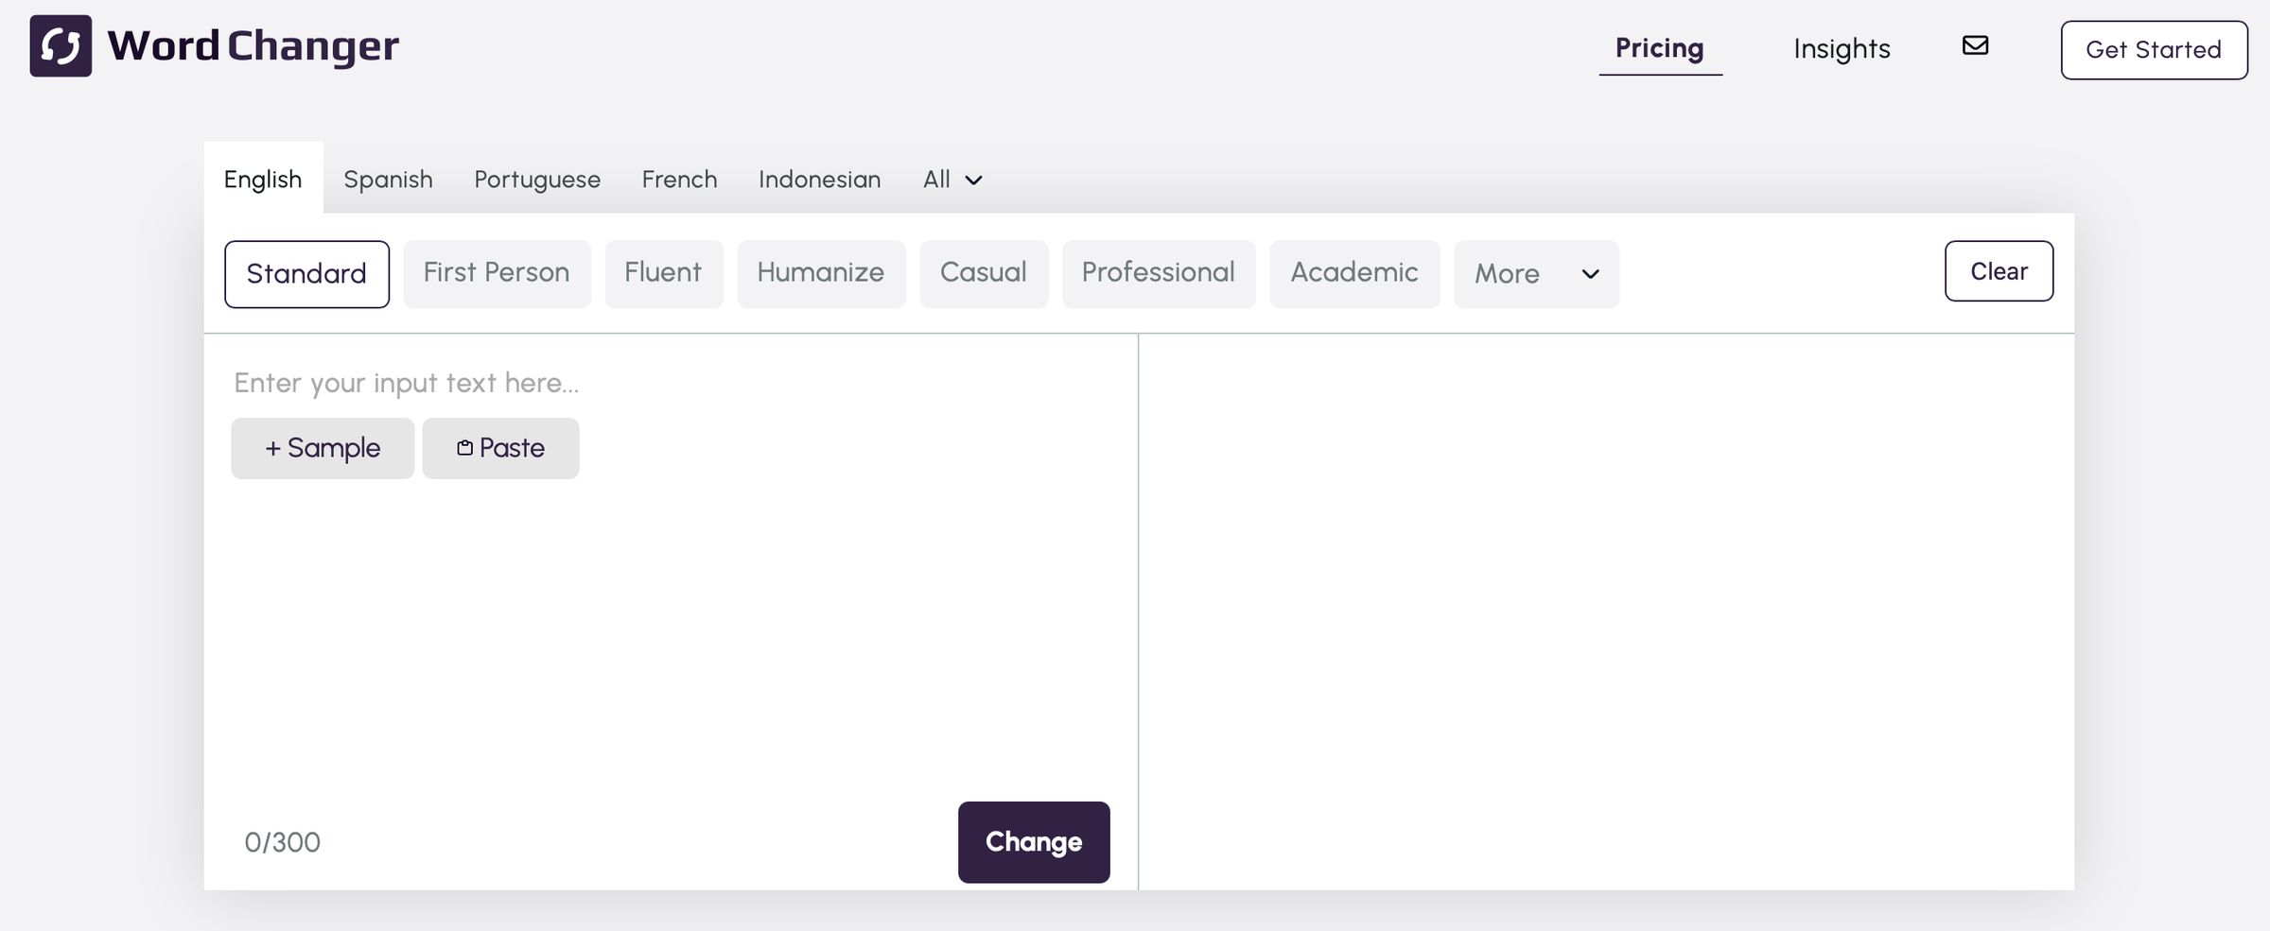Image resolution: width=2270 pixels, height=931 pixels.
Task: Choose the Professional tone
Action: click(1159, 274)
